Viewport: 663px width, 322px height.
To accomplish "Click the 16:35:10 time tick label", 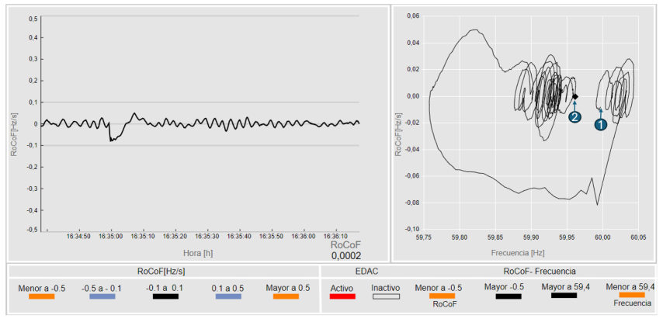I will coord(144,236).
